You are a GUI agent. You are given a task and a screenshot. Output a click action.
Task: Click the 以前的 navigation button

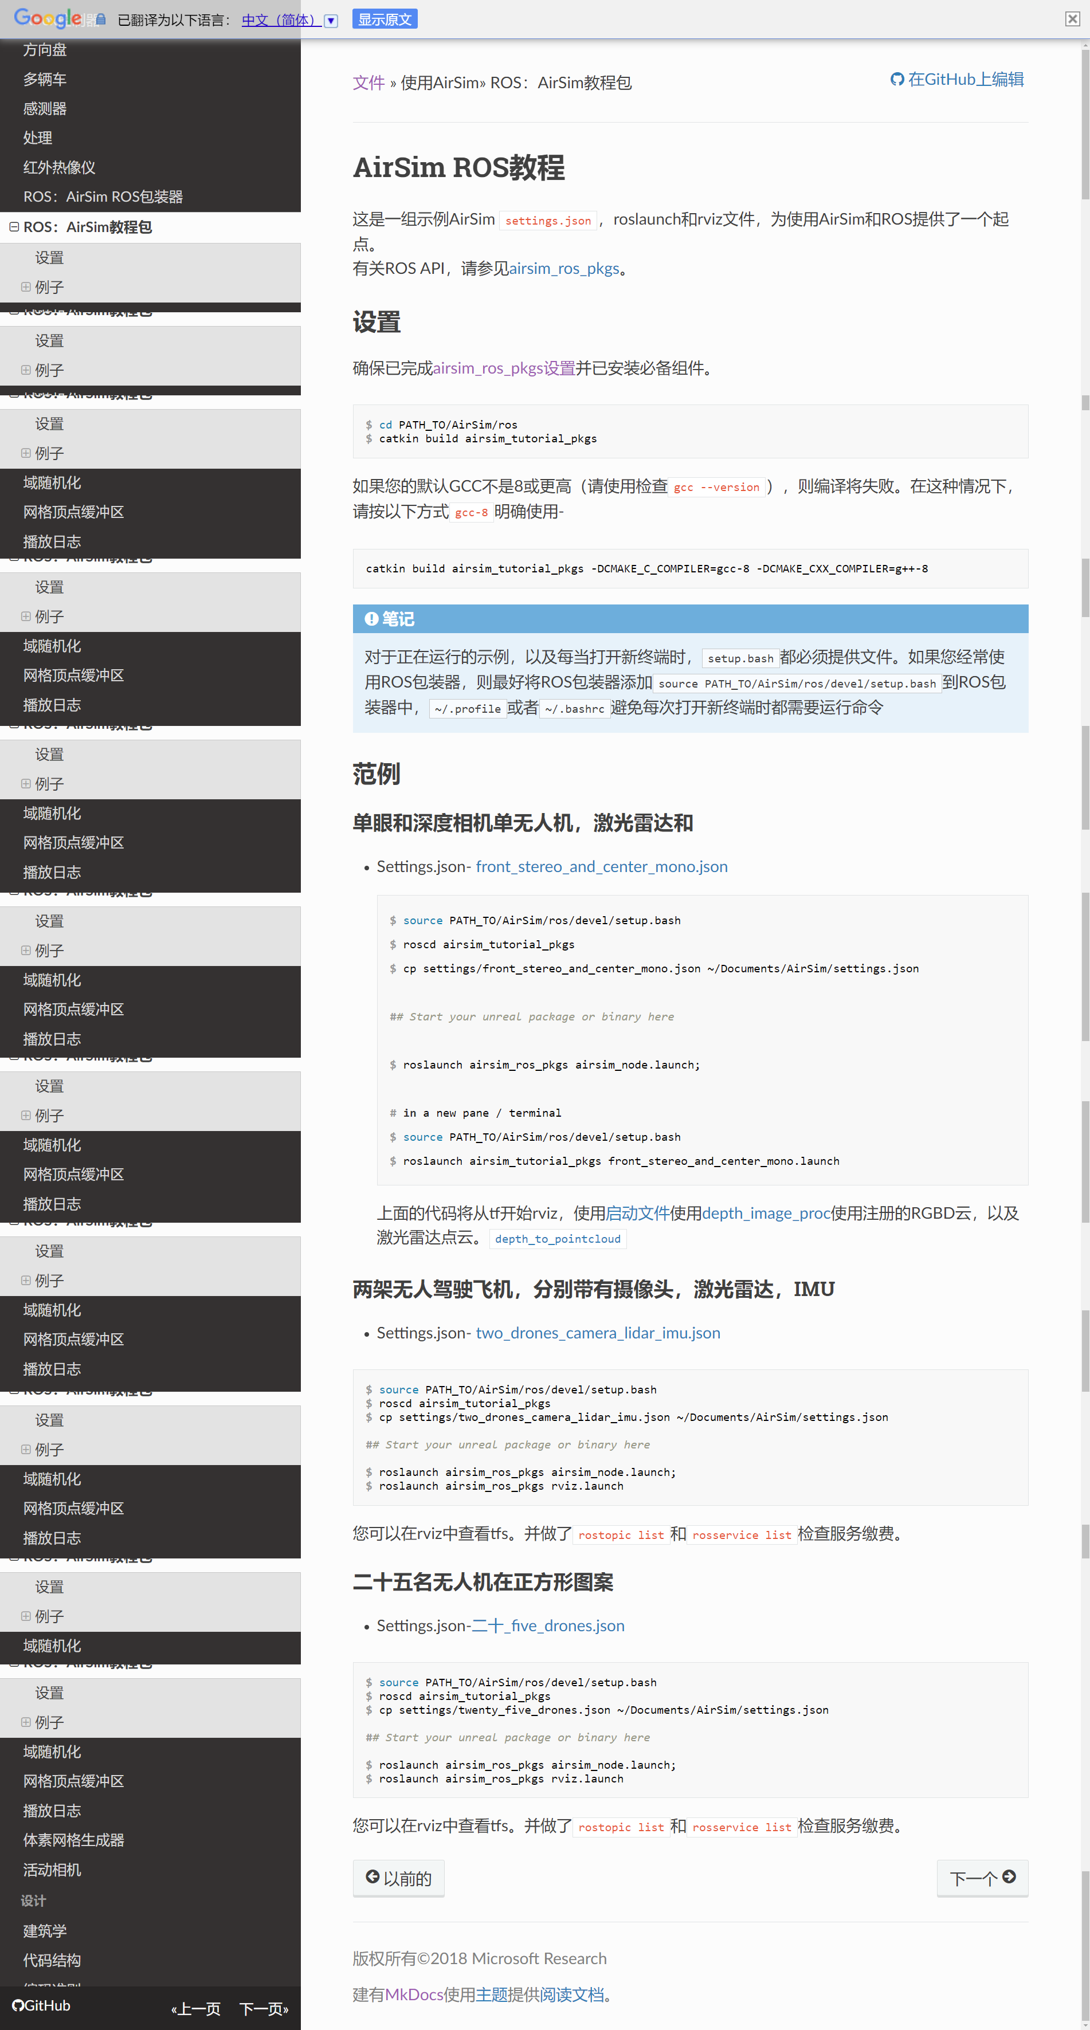[x=398, y=1879]
